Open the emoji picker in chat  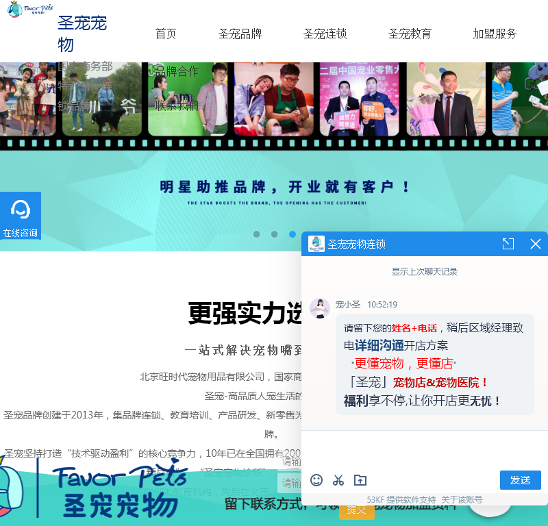pyautogui.click(x=316, y=480)
